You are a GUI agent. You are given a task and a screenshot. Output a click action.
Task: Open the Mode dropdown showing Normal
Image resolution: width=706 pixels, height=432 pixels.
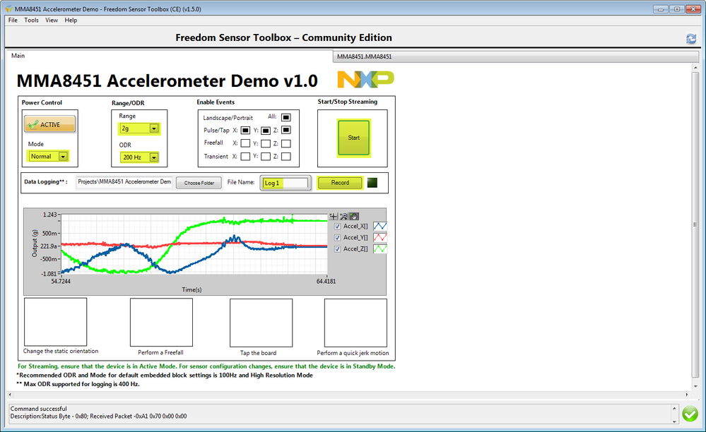click(48, 157)
